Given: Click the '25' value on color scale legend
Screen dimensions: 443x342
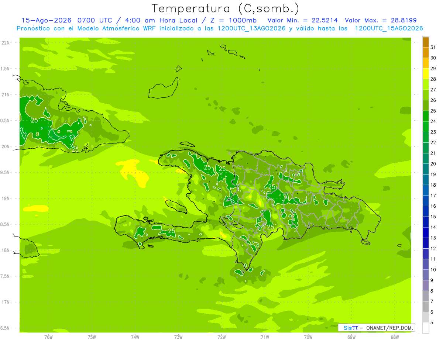Looking at the screenshot, I should (x=433, y=111).
